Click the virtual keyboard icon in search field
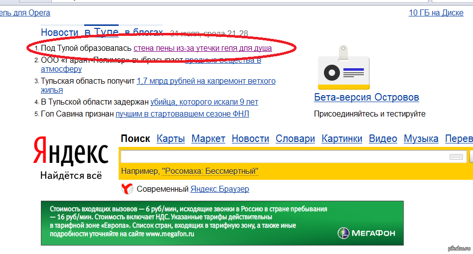This screenshot has height=254, width=473. [x=456, y=157]
